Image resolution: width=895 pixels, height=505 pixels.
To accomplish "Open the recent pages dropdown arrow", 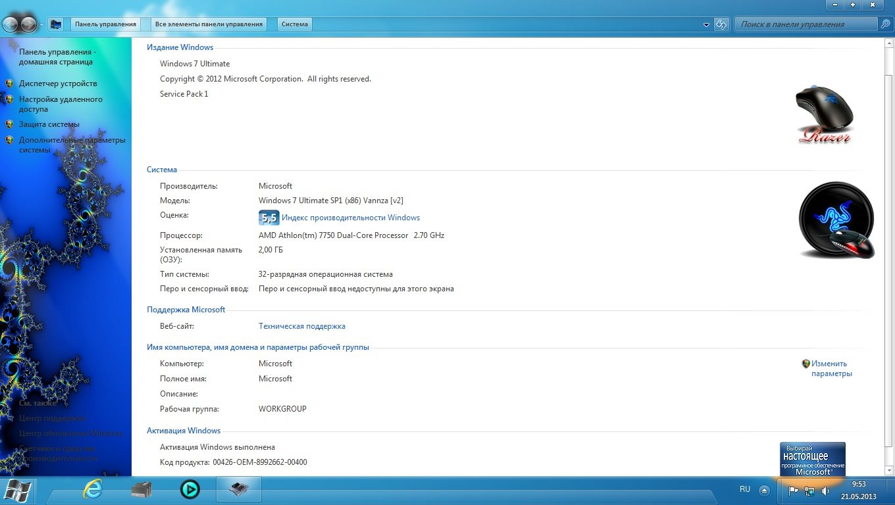I will pyautogui.click(x=41, y=25).
